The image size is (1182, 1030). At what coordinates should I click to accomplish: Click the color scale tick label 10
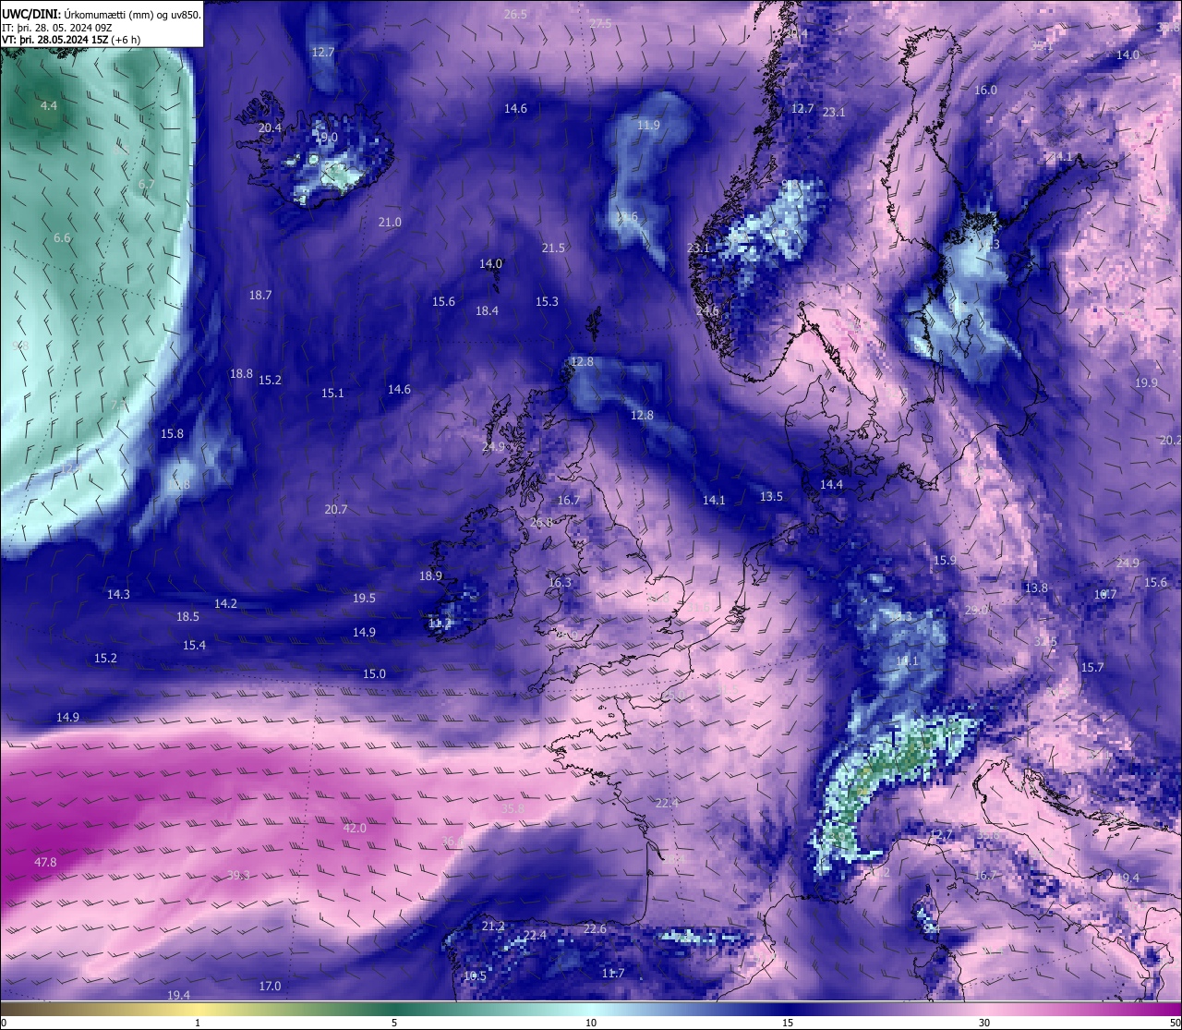click(x=591, y=1023)
